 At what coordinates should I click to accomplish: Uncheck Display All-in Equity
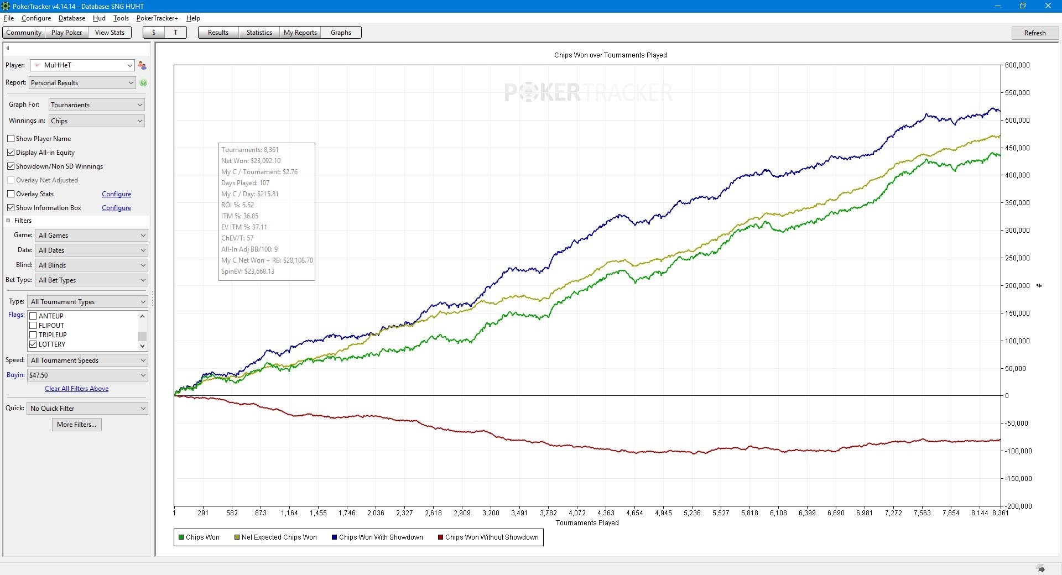11,153
